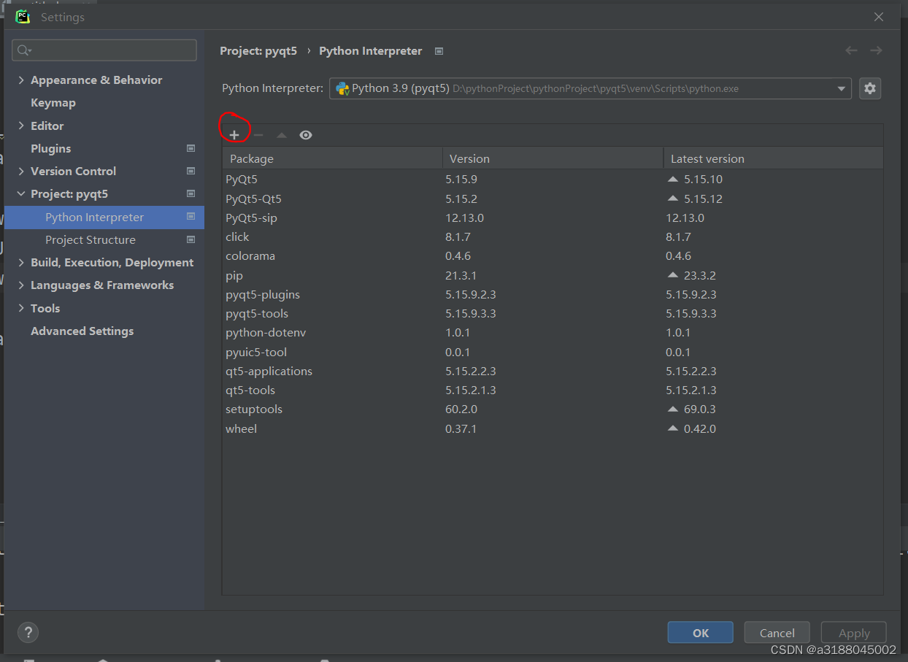Click pip version 21.3.1 cell
The image size is (908, 662).
pyautogui.click(x=461, y=275)
